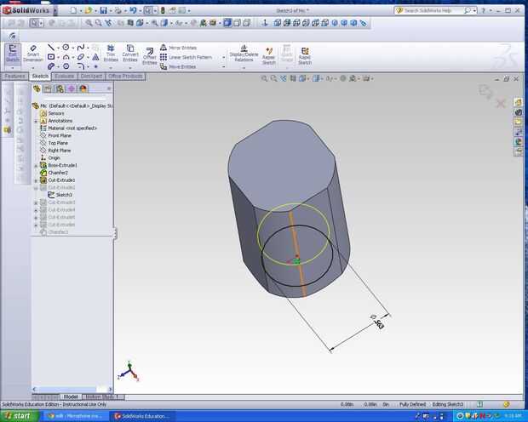Image resolution: width=528 pixels, height=422 pixels.
Task: Select Sketch3 in the feature tree
Action: click(x=65, y=195)
